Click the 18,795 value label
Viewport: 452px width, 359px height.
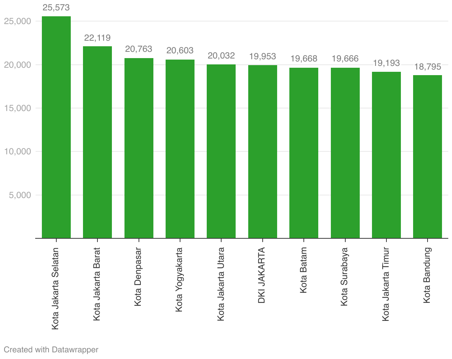click(x=428, y=67)
